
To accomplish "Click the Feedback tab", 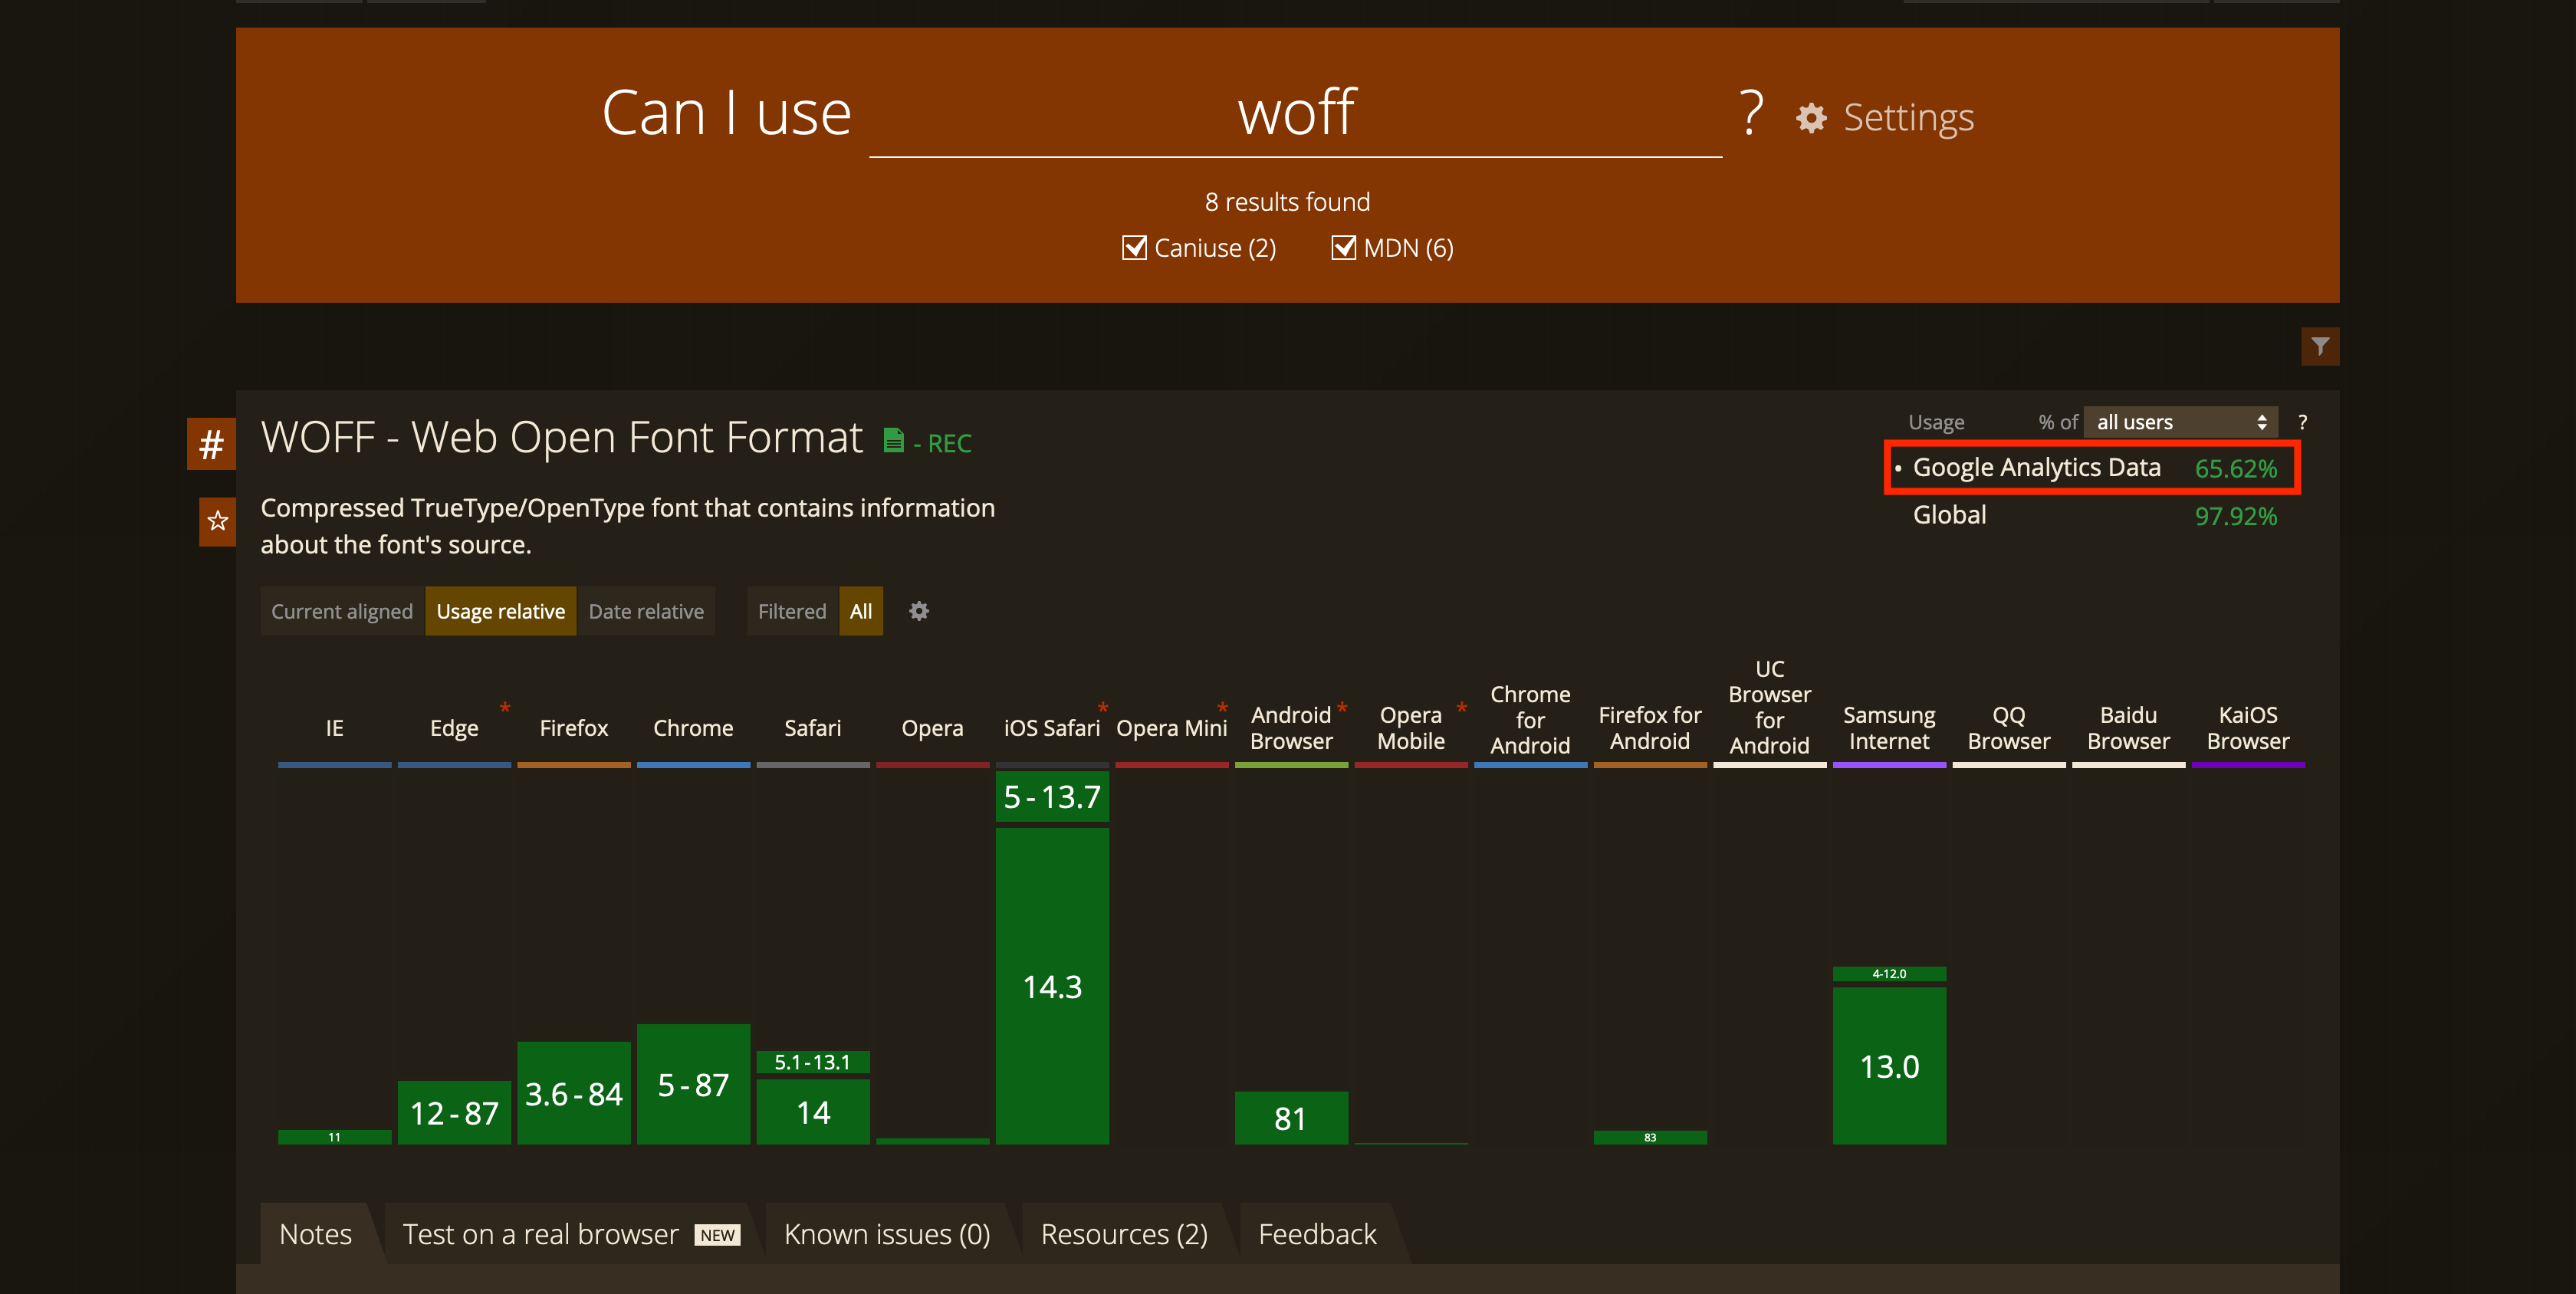I will [1317, 1234].
